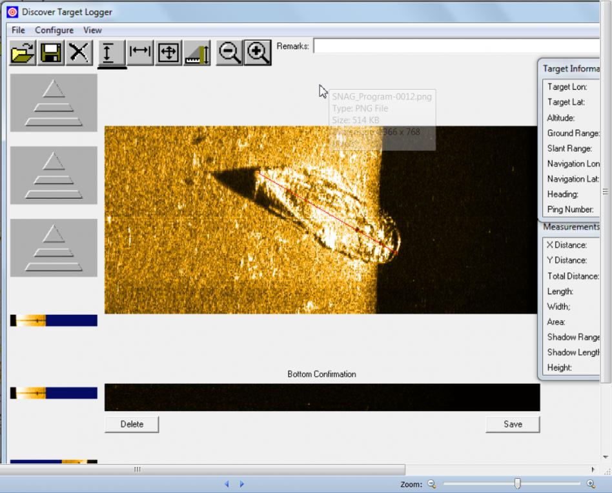
Task: Click in the Remarks text field
Action: [452, 46]
